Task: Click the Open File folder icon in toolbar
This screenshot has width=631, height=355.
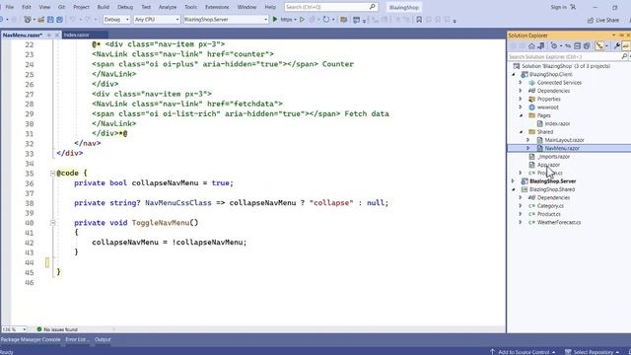Action: pyautogui.click(x=41, y=20)
